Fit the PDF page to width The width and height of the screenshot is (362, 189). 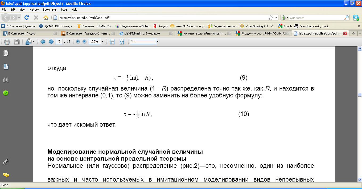(112, 42)
